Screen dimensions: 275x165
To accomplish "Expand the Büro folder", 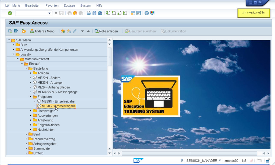I will tap(13, 45).
